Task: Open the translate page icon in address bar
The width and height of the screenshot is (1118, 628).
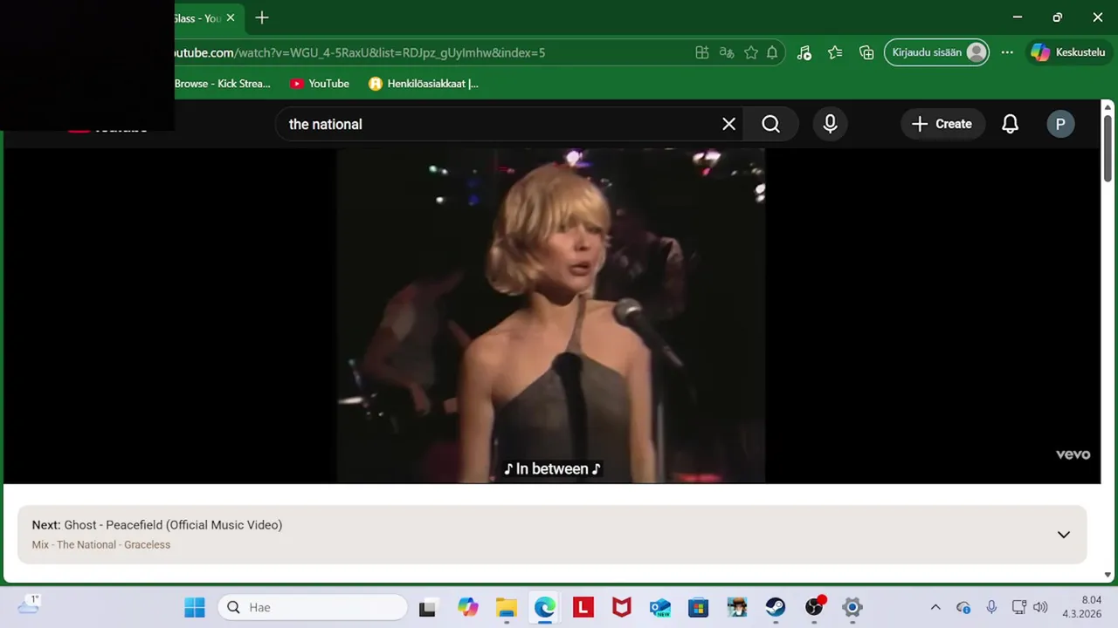Action: [726, 52]
